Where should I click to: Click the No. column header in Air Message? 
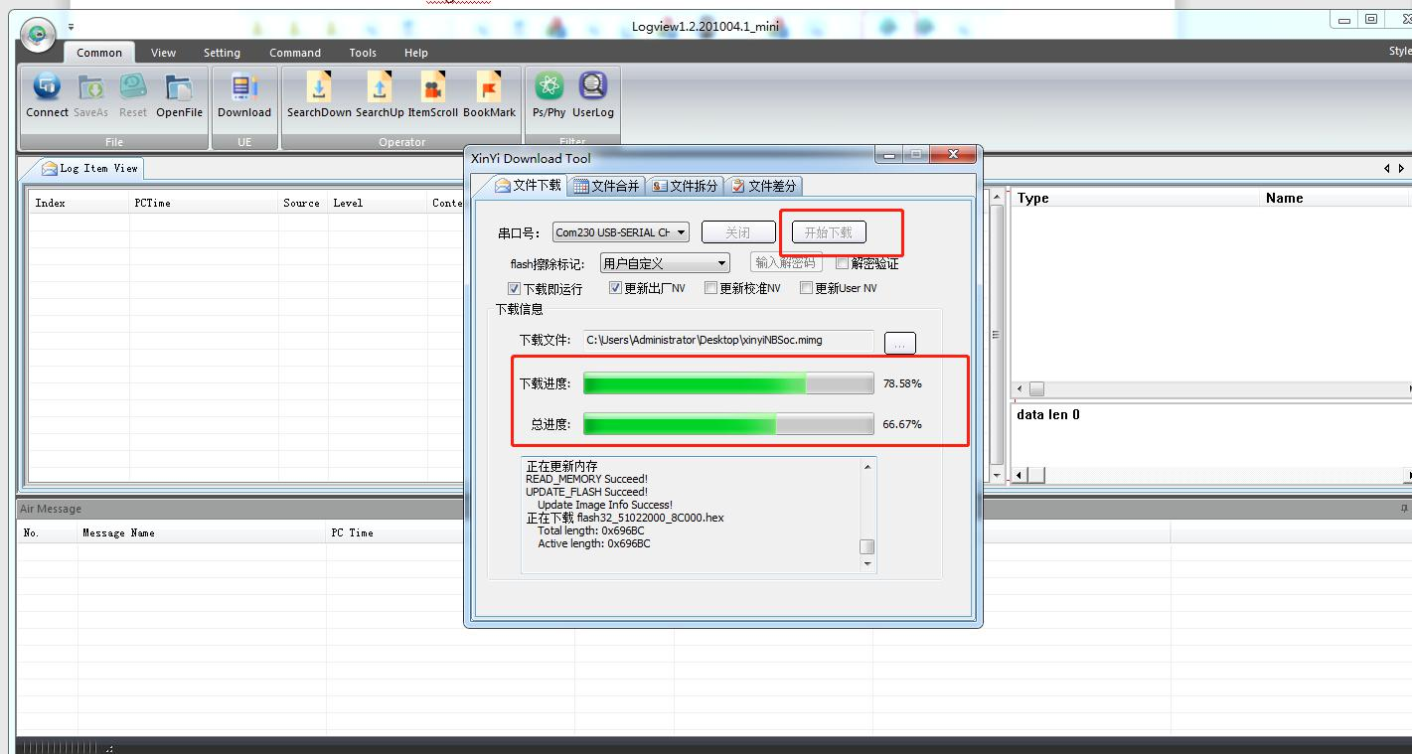click(47, 532)
